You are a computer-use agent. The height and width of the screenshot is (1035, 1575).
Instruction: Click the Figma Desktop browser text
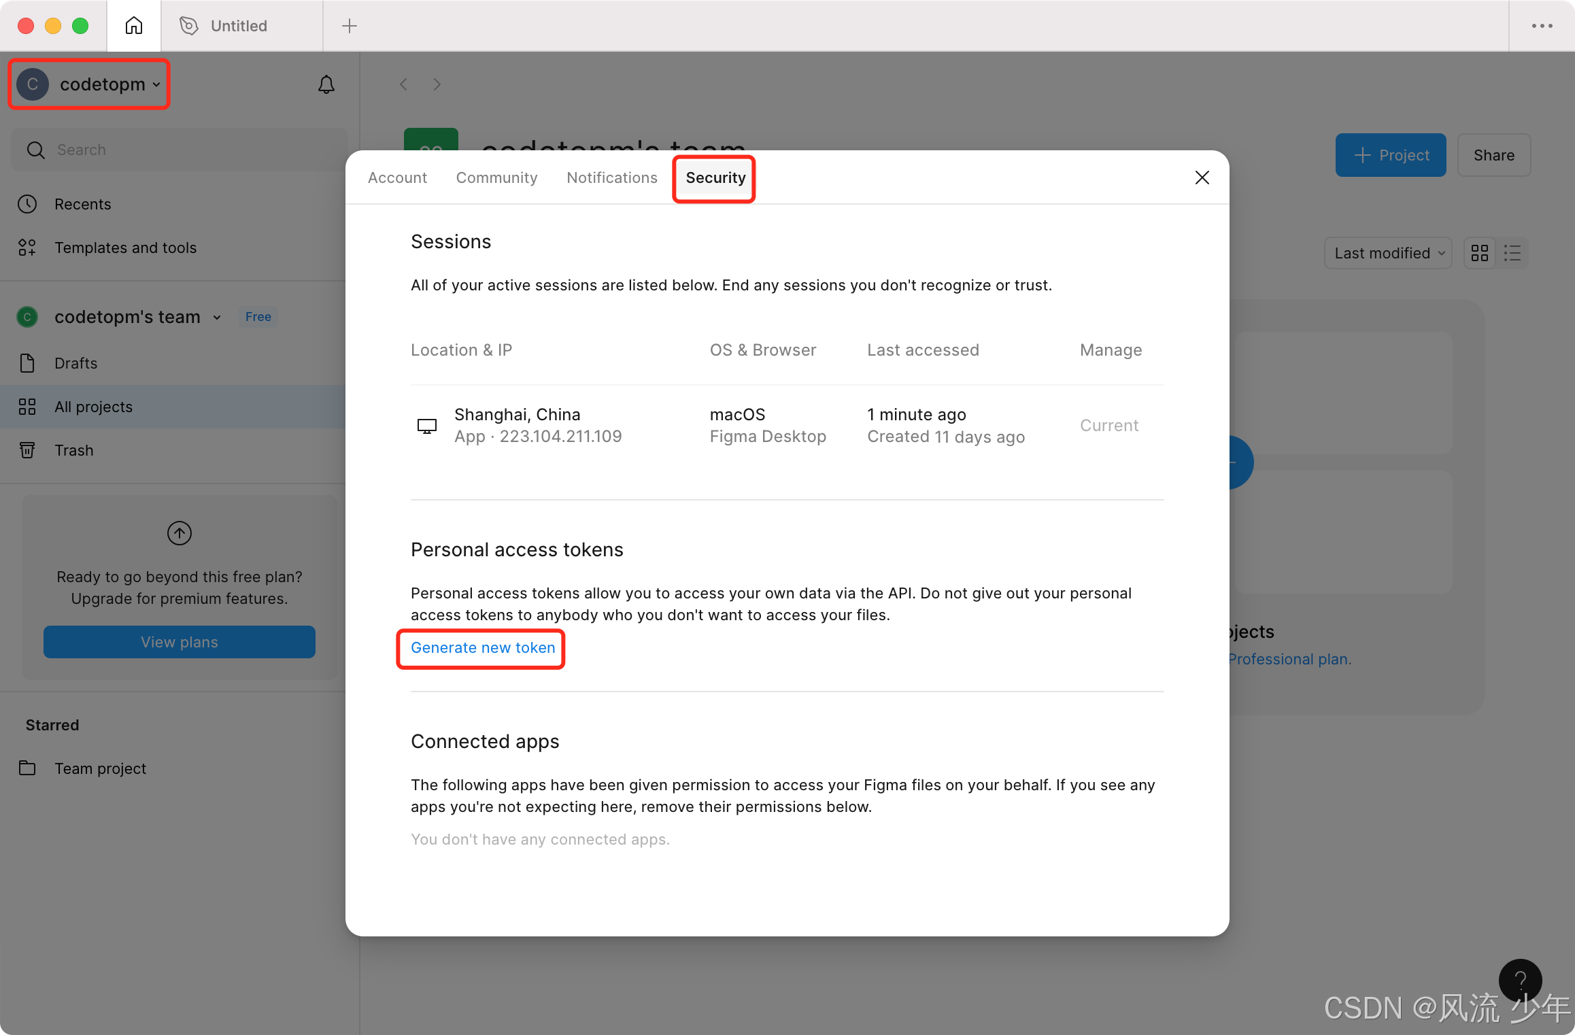click(x=768, y=437)
